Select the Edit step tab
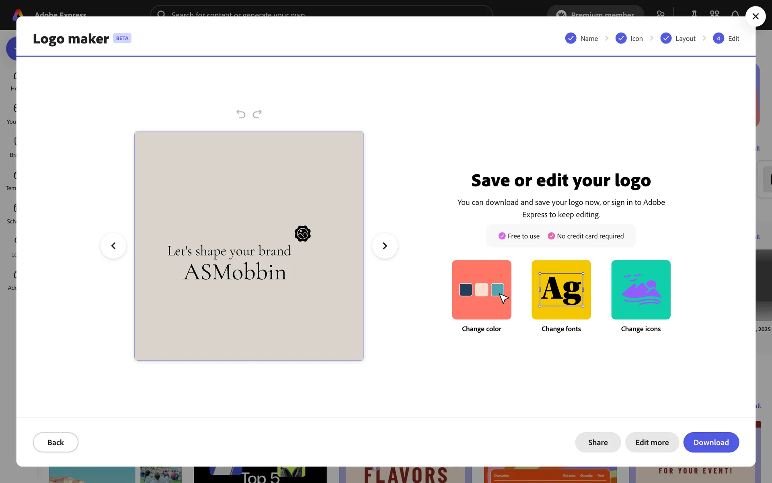 coord(733,39)
